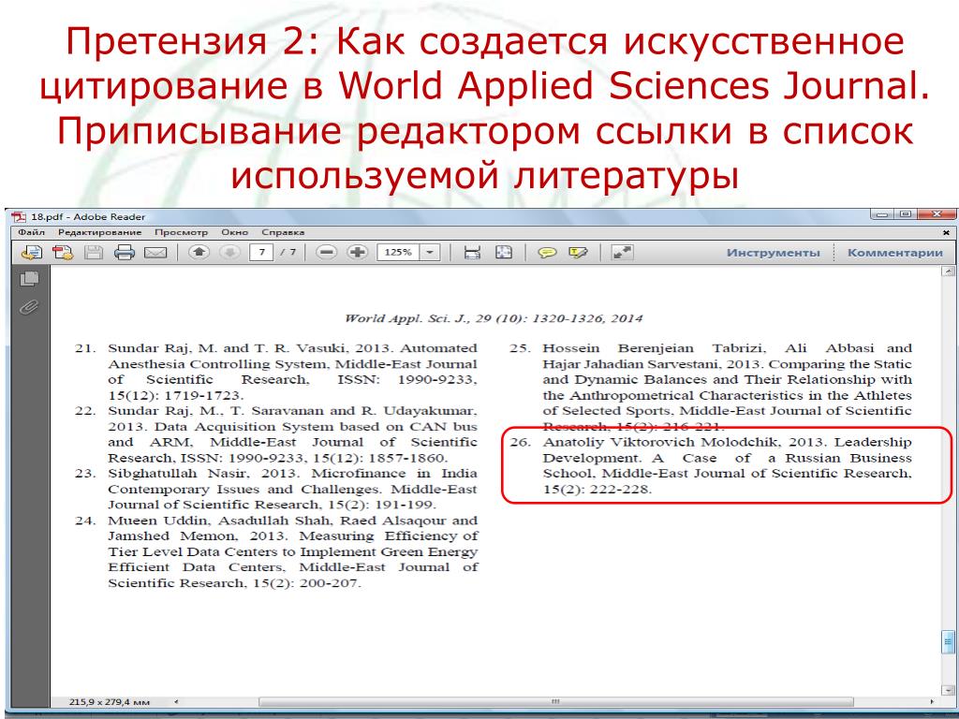Open the Просмотр menu
This screenshot has width=959, height=719.
point(181,232)
